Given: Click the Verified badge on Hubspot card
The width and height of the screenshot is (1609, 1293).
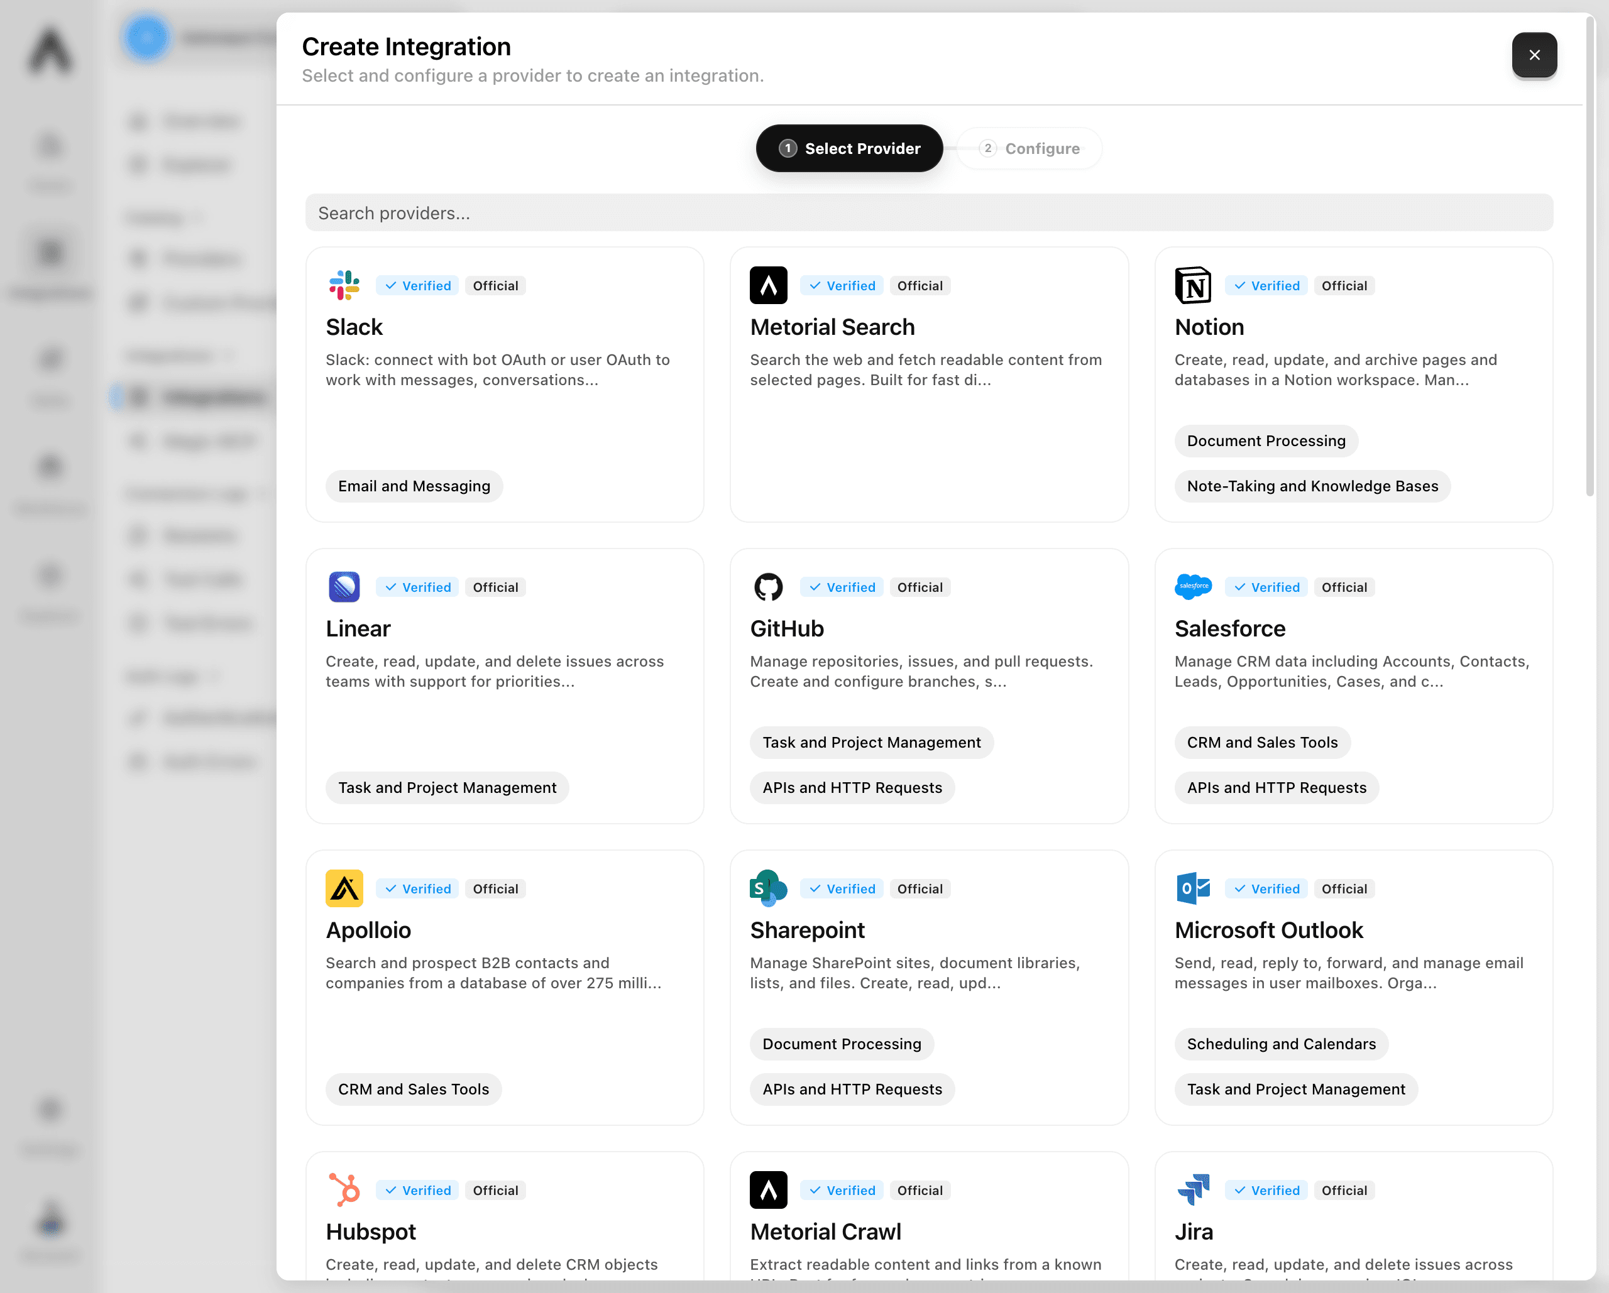Looking at the screenshot, I should click(417, 1190).
